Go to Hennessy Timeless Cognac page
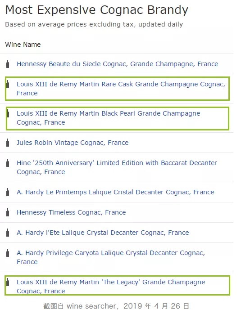Screen dimensions: 250x314 tap(71, 212)
